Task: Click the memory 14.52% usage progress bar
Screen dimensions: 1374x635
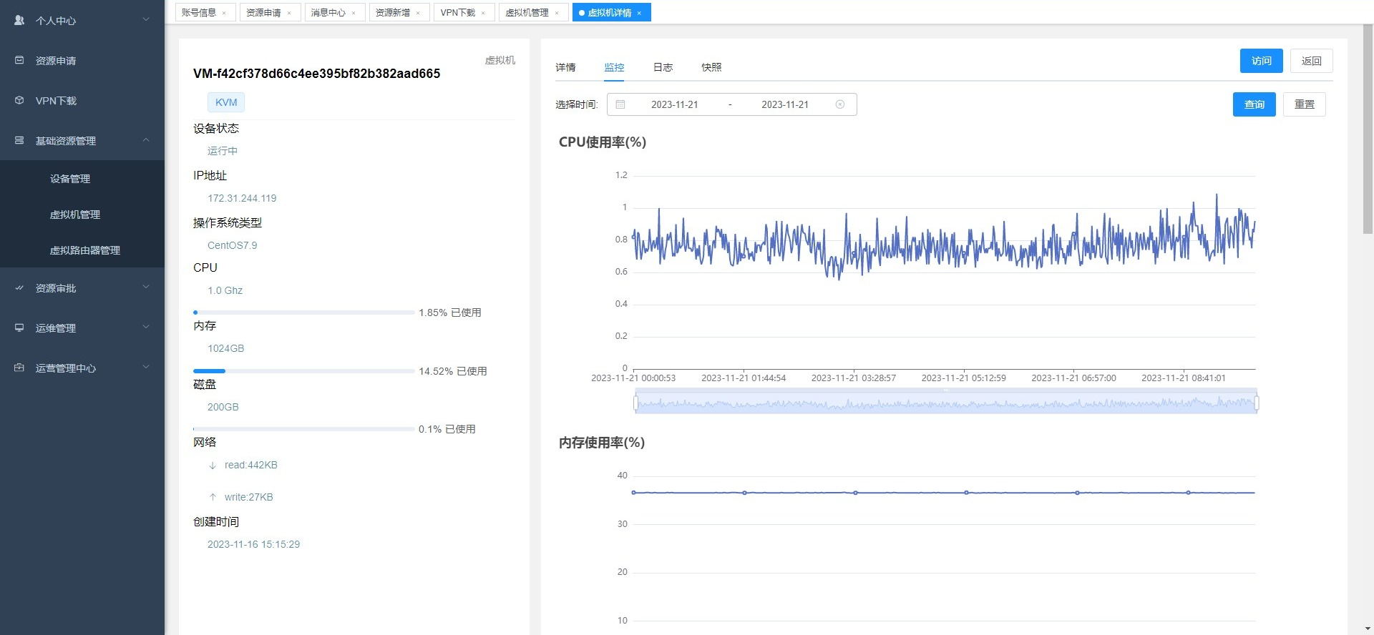Action: coord(304,371)
